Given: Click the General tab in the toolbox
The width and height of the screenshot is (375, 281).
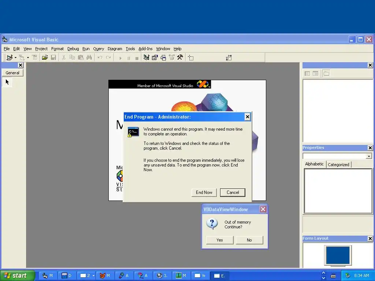Looking at the screenshot, I should [12, 73].
